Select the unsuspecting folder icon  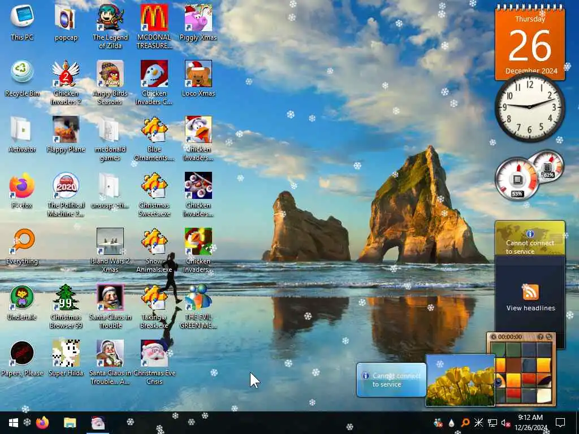coord(110,190)
